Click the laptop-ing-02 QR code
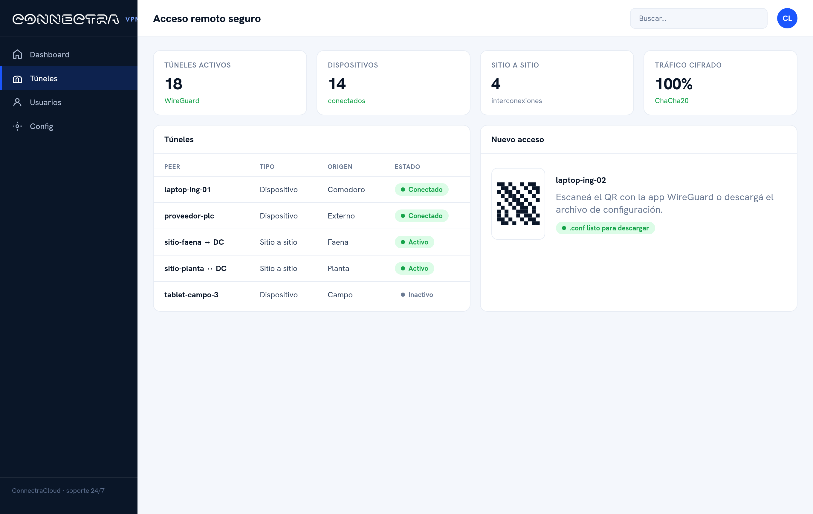The image size is (813, 514). (518, 204)
